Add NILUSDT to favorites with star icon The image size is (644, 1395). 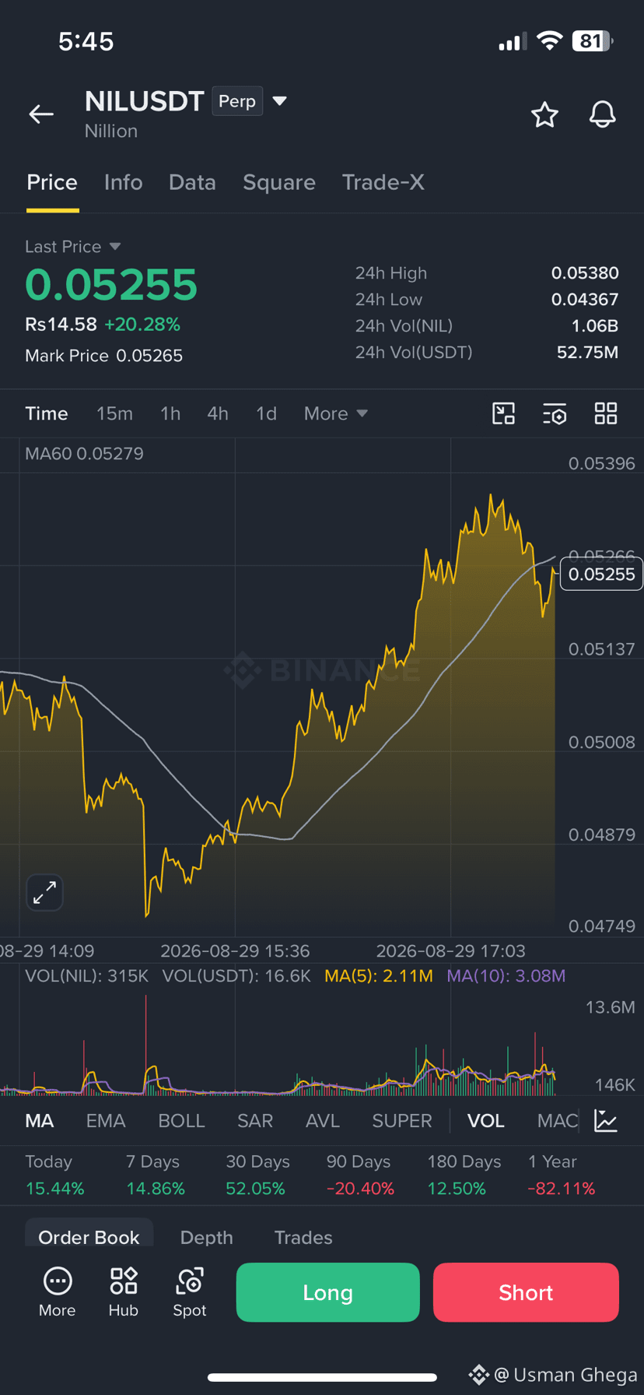544,114
